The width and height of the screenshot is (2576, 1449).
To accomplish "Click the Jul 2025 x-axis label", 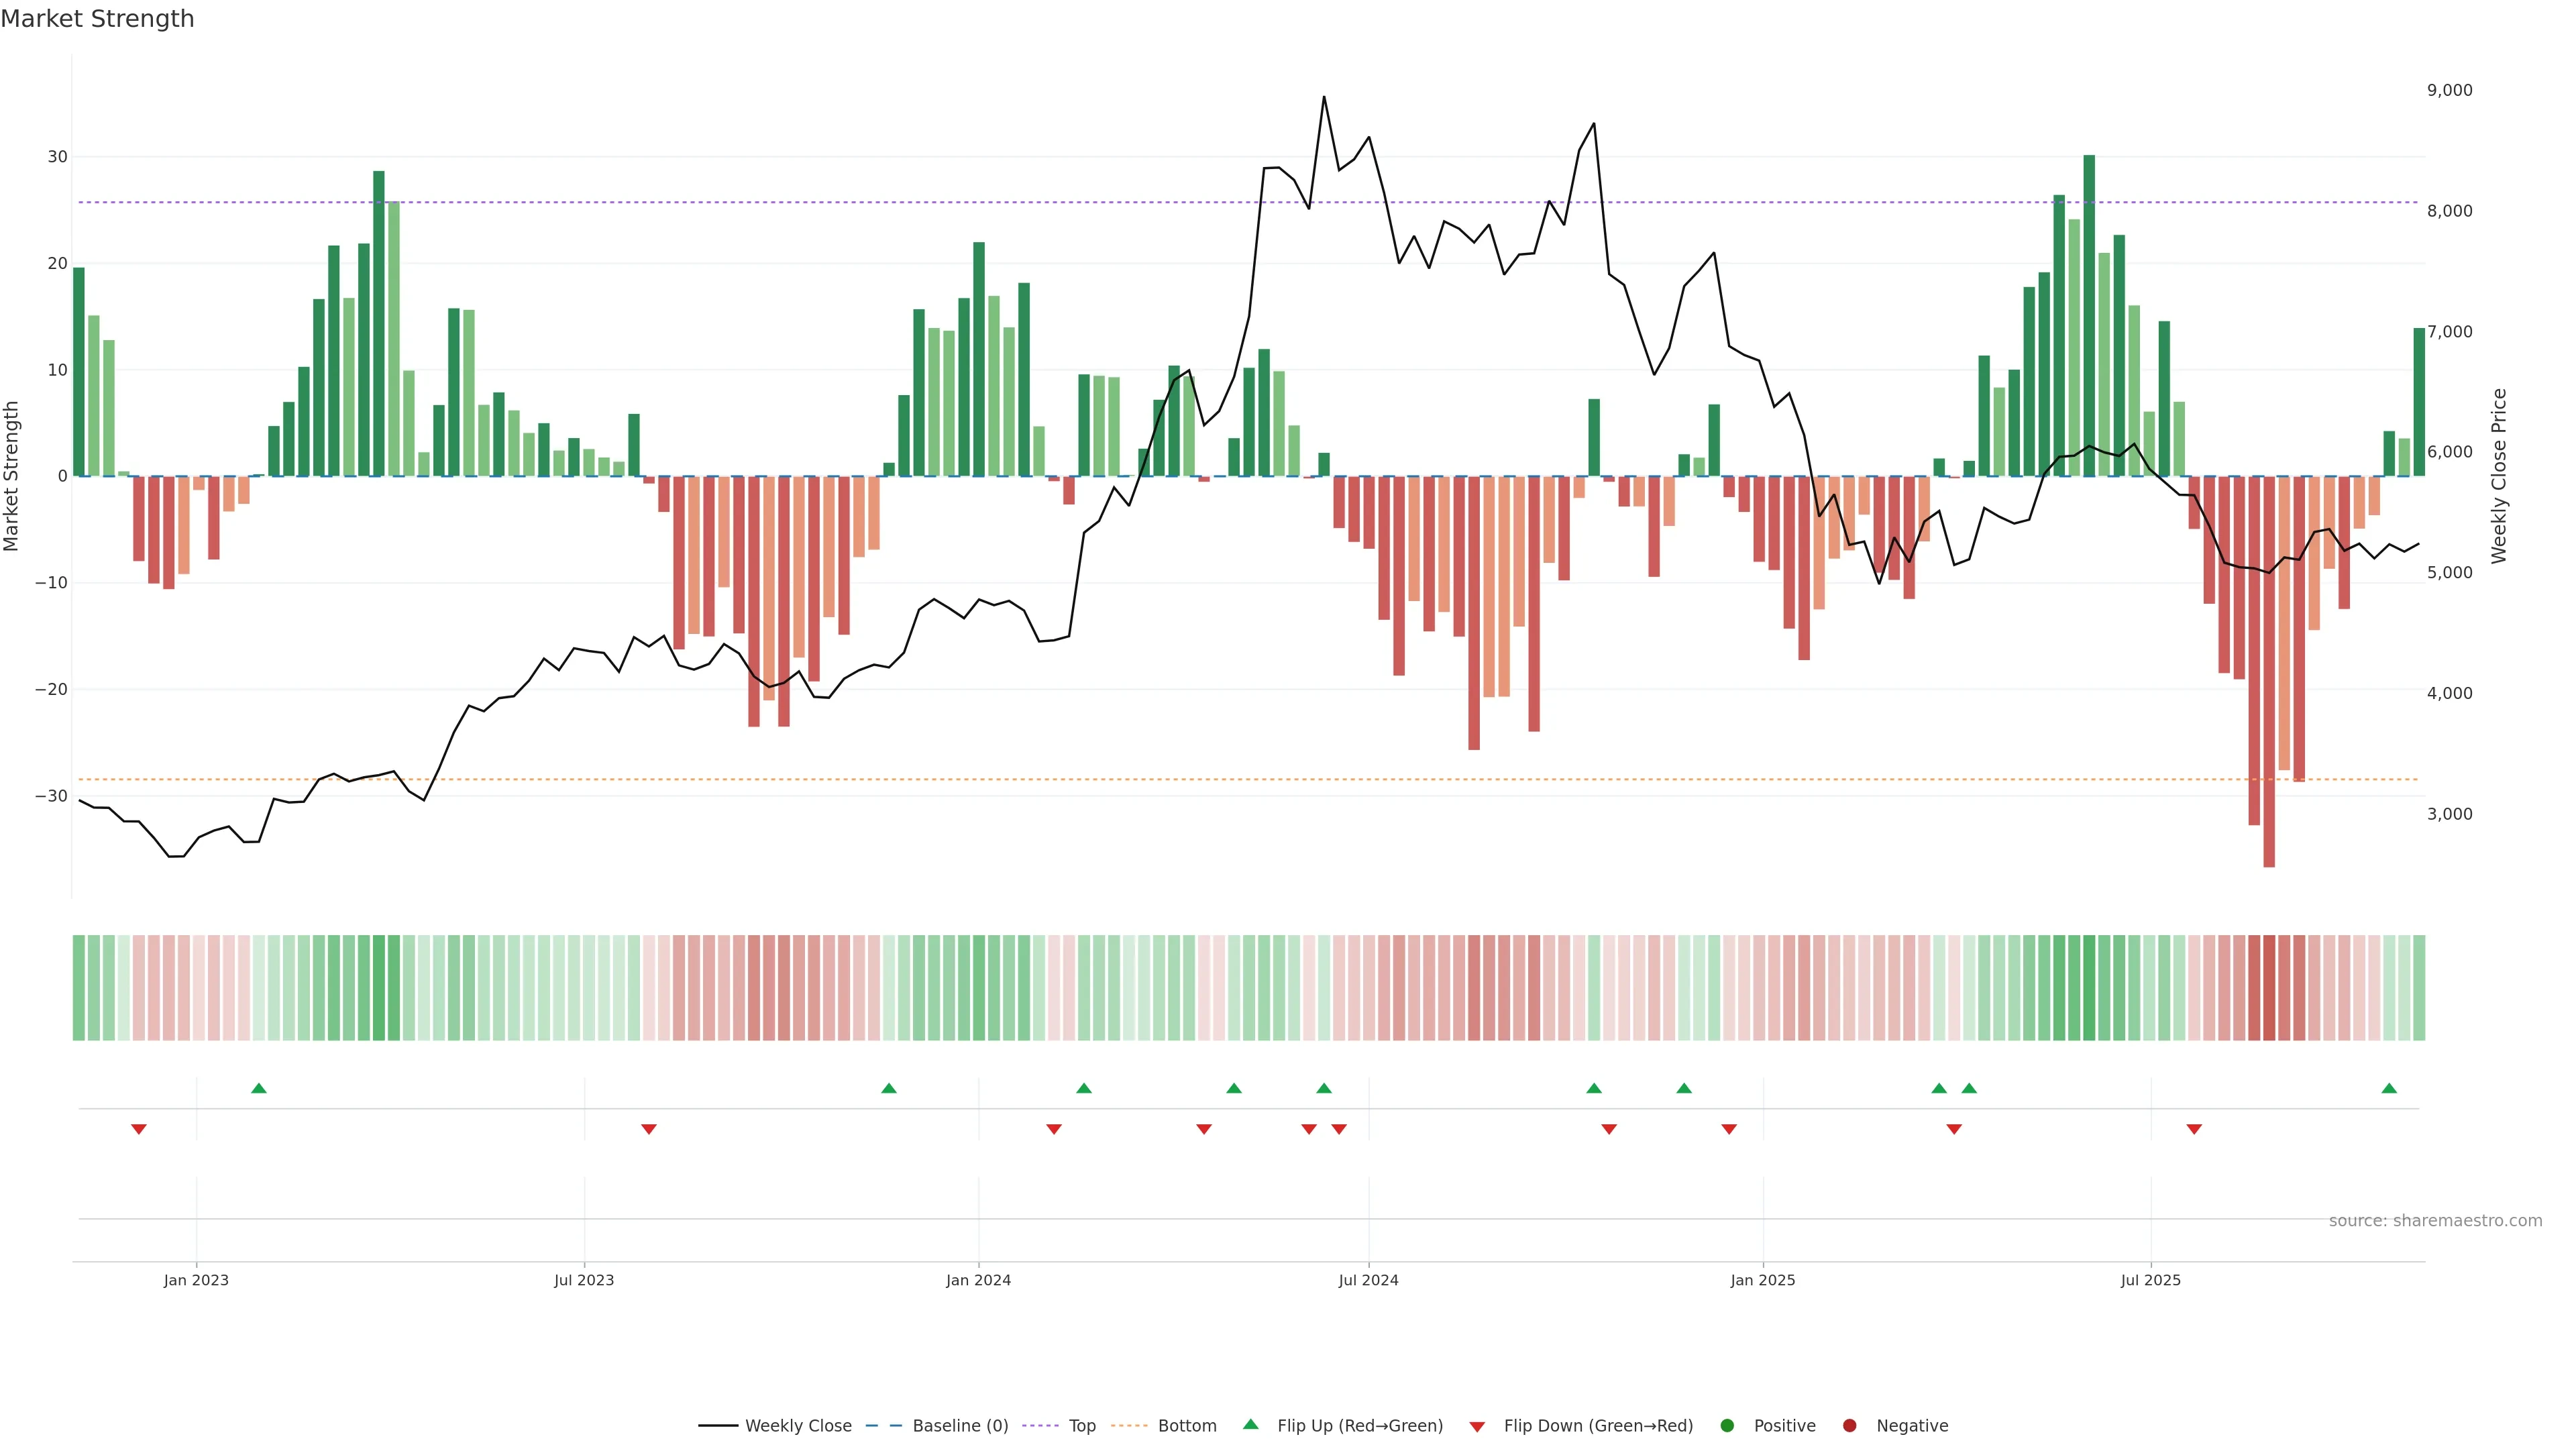I will [2150, 1280].
